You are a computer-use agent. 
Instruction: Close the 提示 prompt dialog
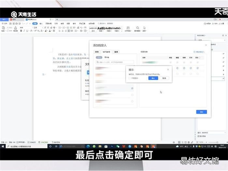click(x=168, y=69)
